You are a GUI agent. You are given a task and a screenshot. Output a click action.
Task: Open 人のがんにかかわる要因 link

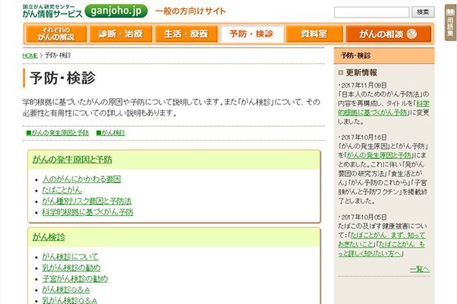[81, 179]
